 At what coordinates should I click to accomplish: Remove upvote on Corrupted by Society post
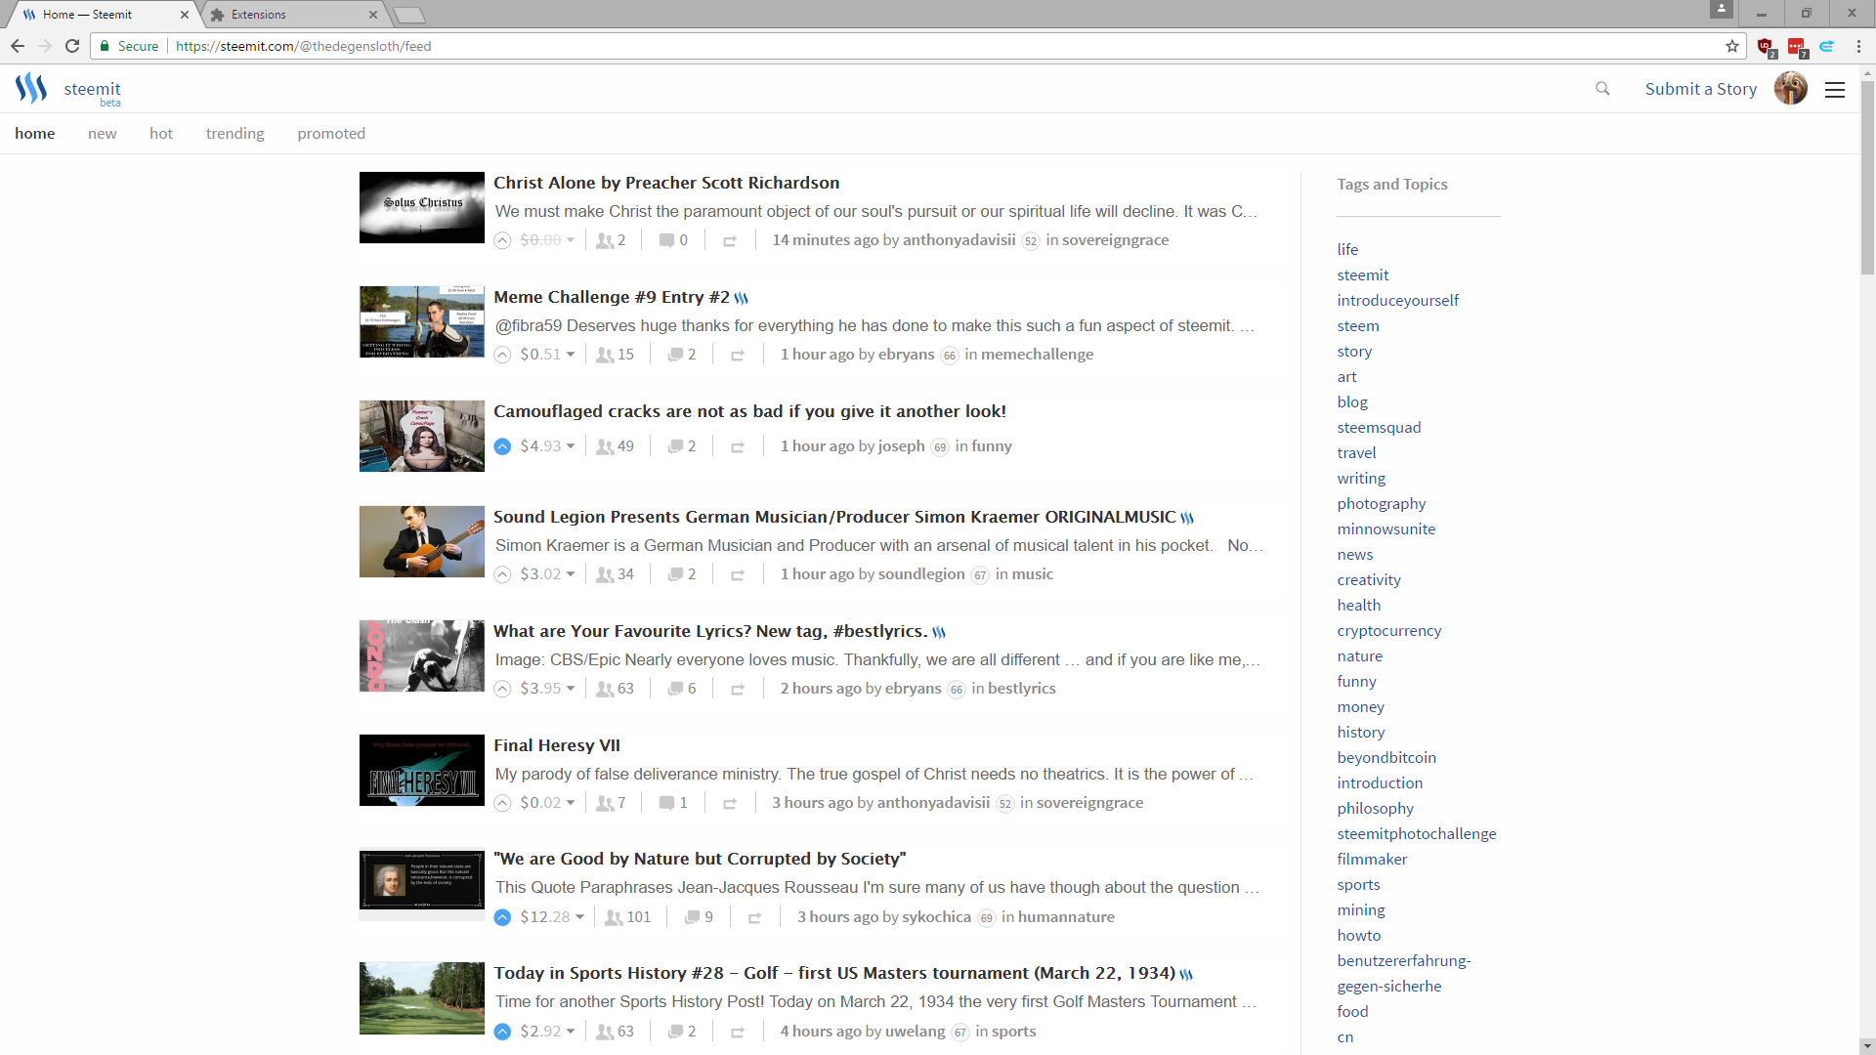[502, 917]
